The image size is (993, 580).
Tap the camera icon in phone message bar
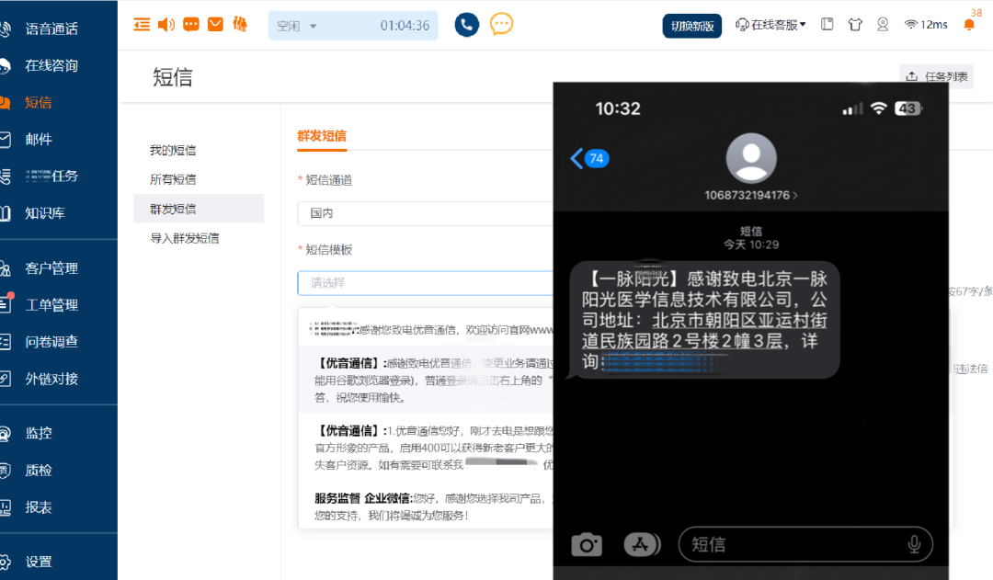[587, 544]
